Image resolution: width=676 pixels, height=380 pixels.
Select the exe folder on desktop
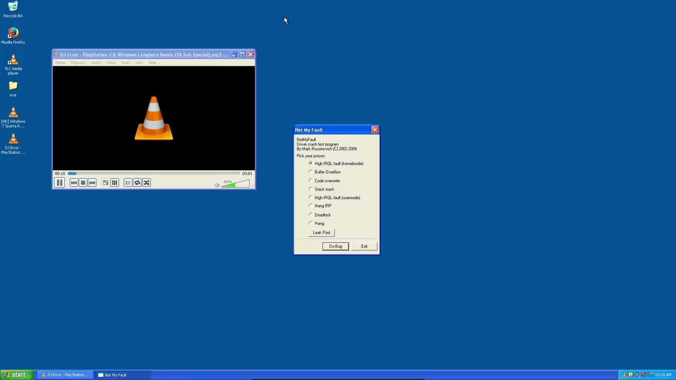pos(13,89)
